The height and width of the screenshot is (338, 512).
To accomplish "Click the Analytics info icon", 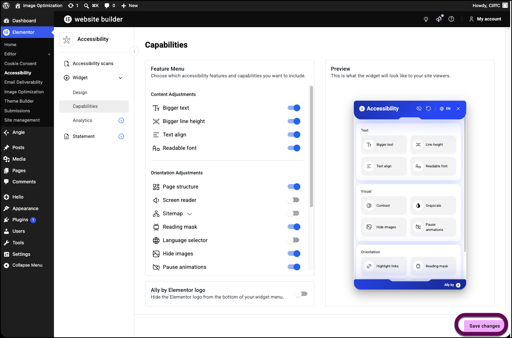I will tap(121, 120).
